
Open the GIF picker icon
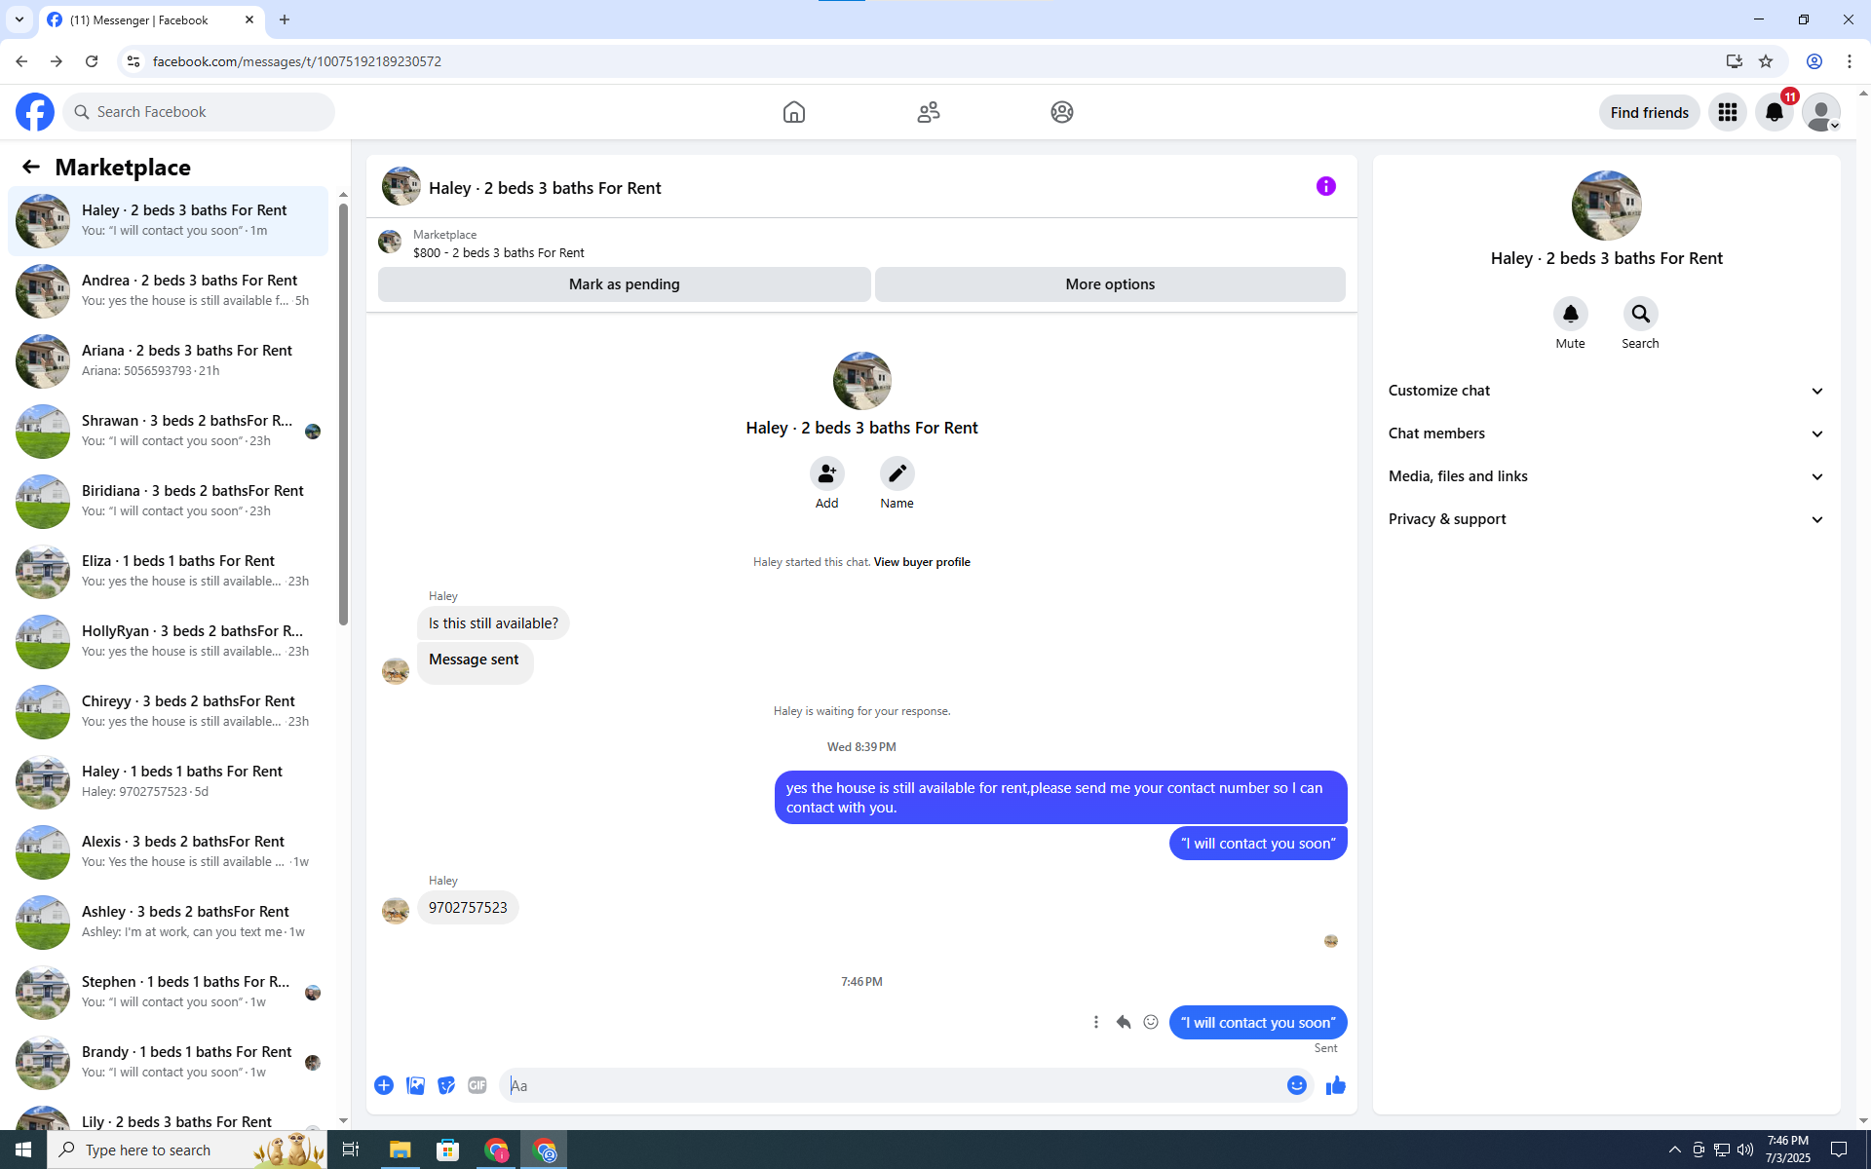tap(477, 1085)
